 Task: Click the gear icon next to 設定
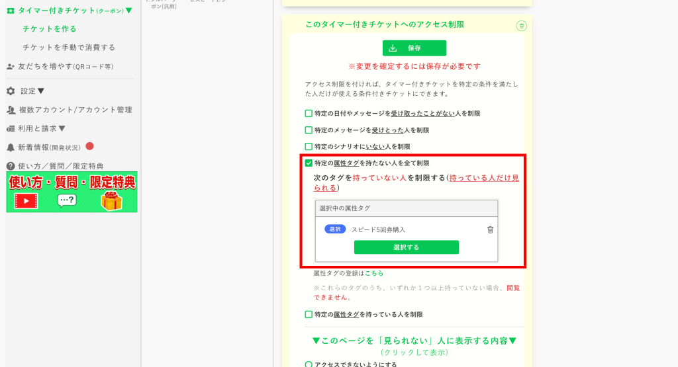point(11,91)
